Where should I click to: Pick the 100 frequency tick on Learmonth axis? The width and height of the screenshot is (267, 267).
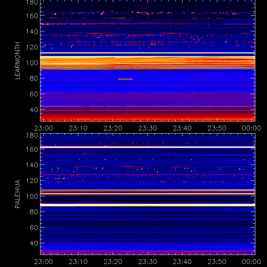[32, 63]
